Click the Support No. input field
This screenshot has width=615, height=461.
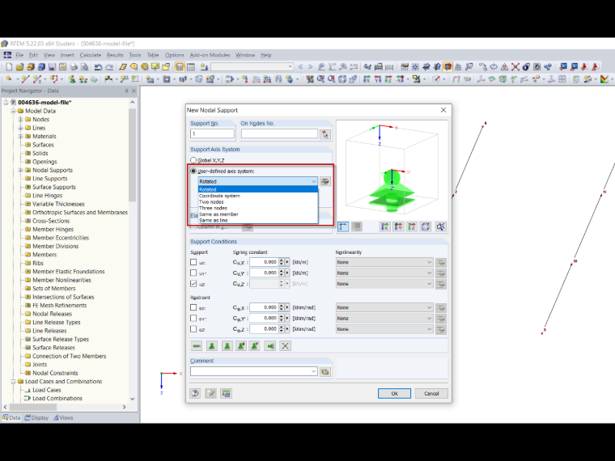[x=212, y=133]
